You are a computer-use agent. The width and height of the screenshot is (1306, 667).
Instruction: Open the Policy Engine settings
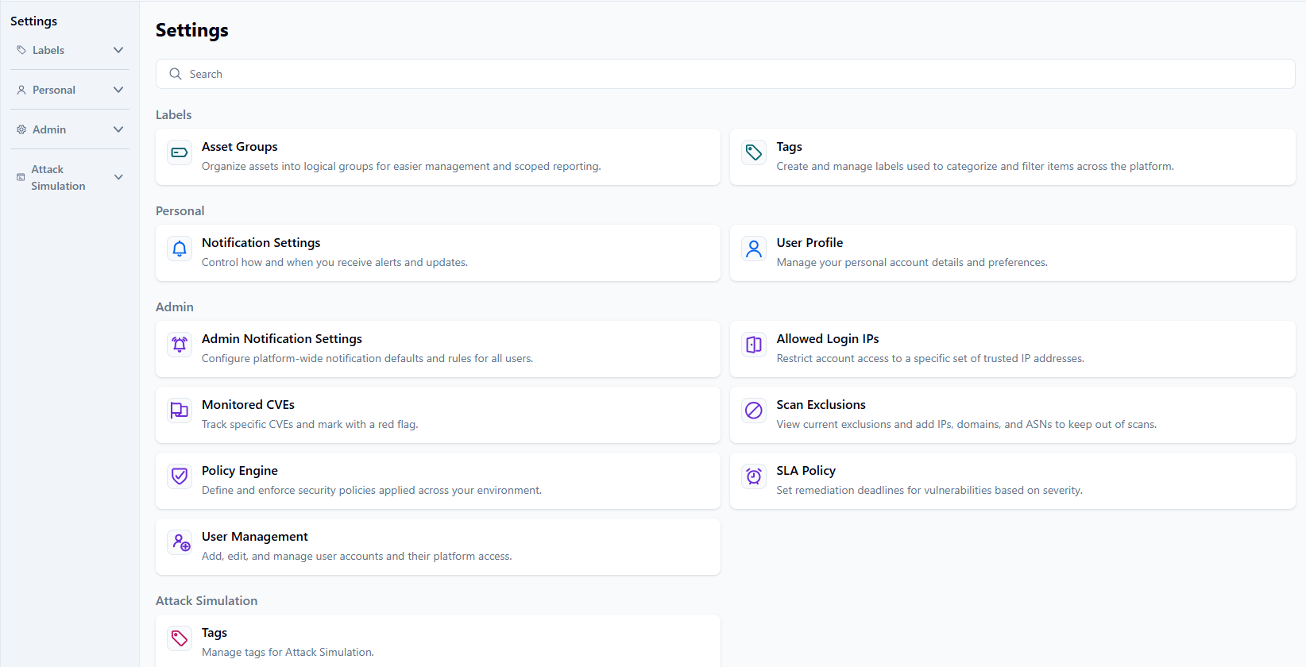click(x=438, y=481)
